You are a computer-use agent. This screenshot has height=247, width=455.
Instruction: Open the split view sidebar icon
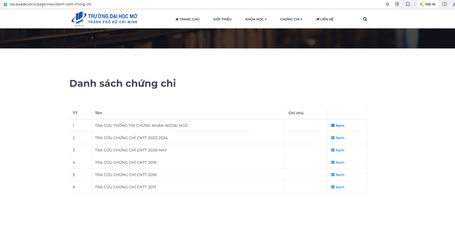(x=444, y=4)
